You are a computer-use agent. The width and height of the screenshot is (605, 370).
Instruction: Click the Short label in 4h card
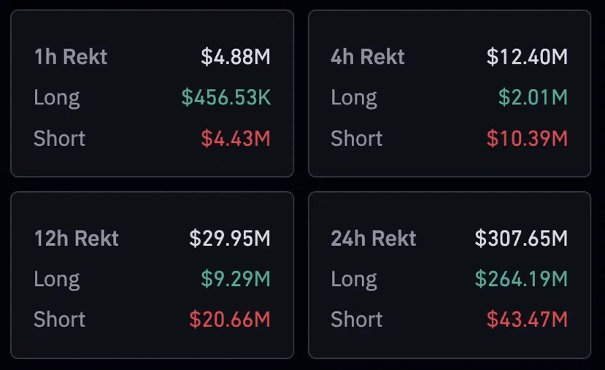tap(357, 139)
